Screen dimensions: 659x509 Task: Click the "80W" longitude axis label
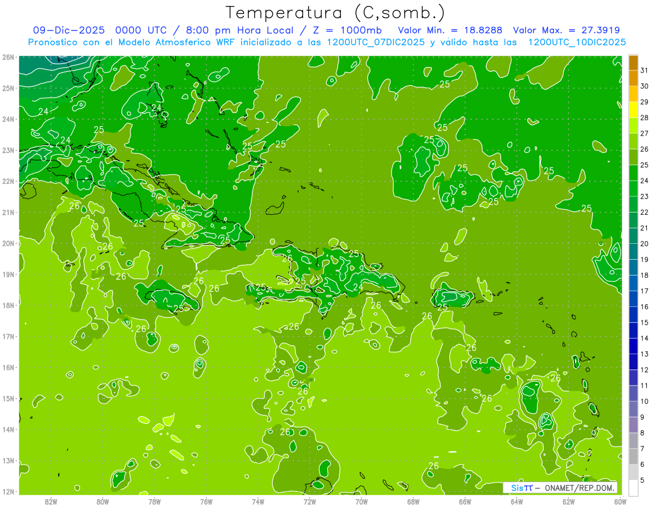coord(103,501)
